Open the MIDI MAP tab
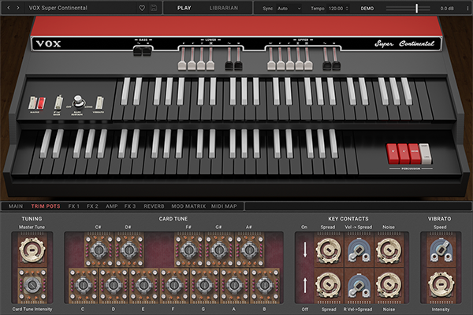Viewport: 473px width, 315px height. click(x=224, y=206)
